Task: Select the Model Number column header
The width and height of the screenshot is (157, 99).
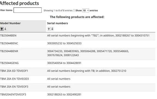Action: coord(10,23)
